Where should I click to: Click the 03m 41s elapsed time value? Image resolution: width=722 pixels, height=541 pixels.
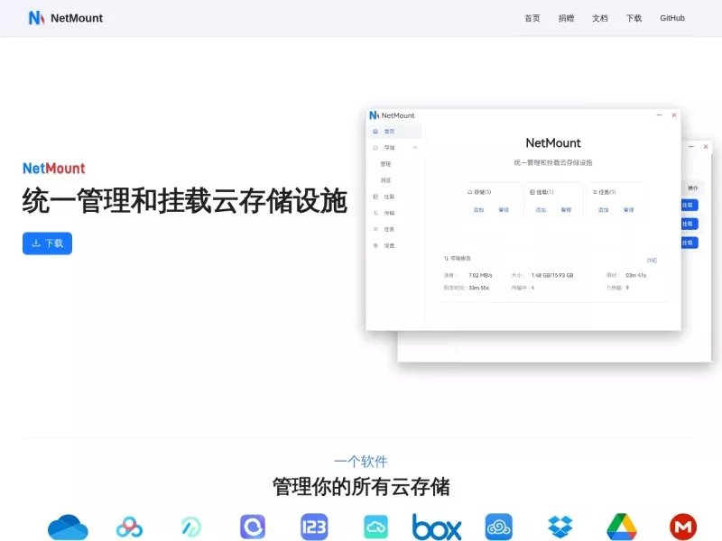point(636,276)
